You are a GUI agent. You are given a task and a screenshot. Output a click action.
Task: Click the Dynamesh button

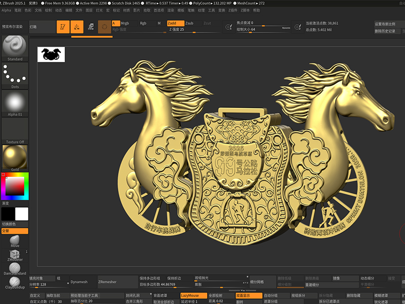[x=84, y=282]
